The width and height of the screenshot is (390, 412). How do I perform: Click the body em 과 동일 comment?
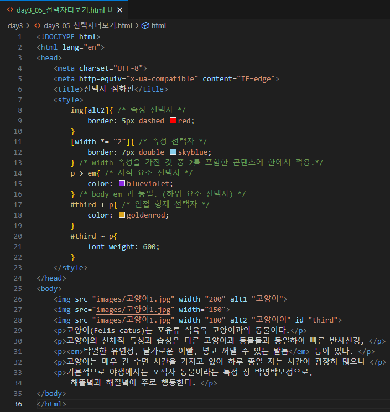pyautogui.click(x=163, y=194)
